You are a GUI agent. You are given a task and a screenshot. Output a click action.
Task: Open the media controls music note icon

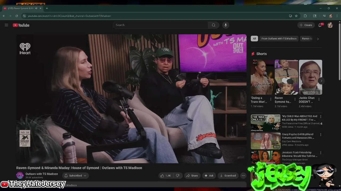coord(324,16)
